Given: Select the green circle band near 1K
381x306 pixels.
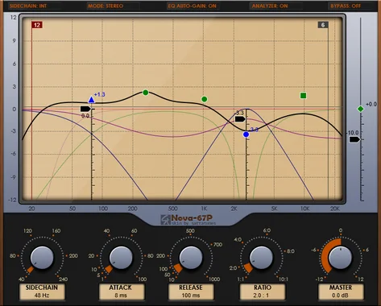Looking at the screenshot, I should tap(205, 99).
